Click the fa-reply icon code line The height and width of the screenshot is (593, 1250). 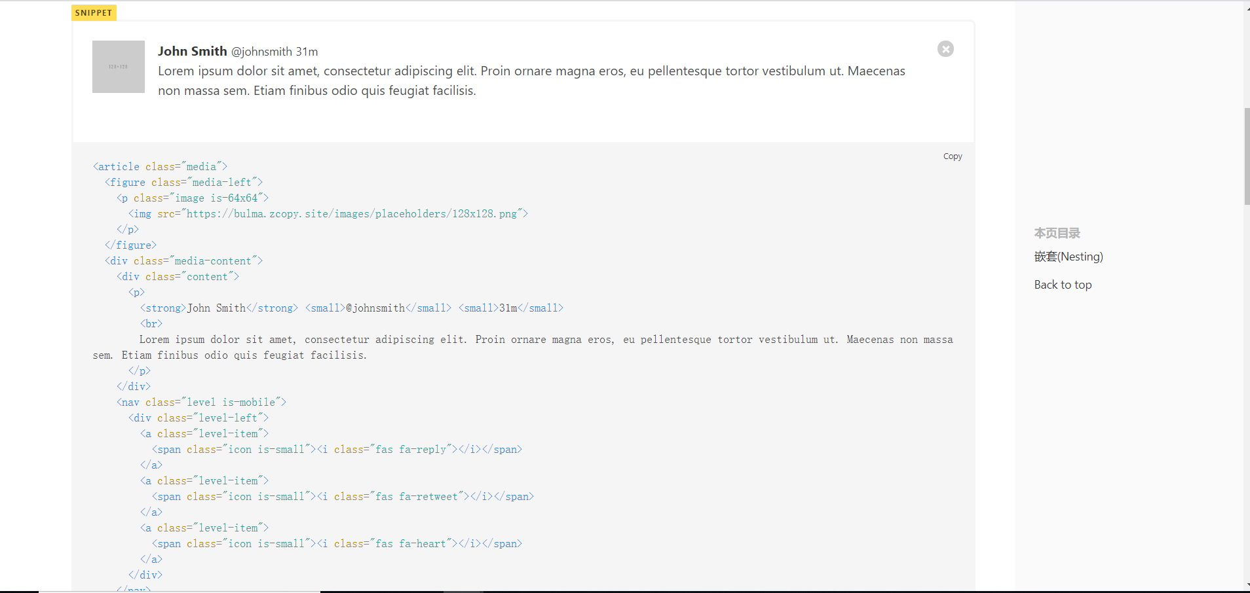(337, 450)
